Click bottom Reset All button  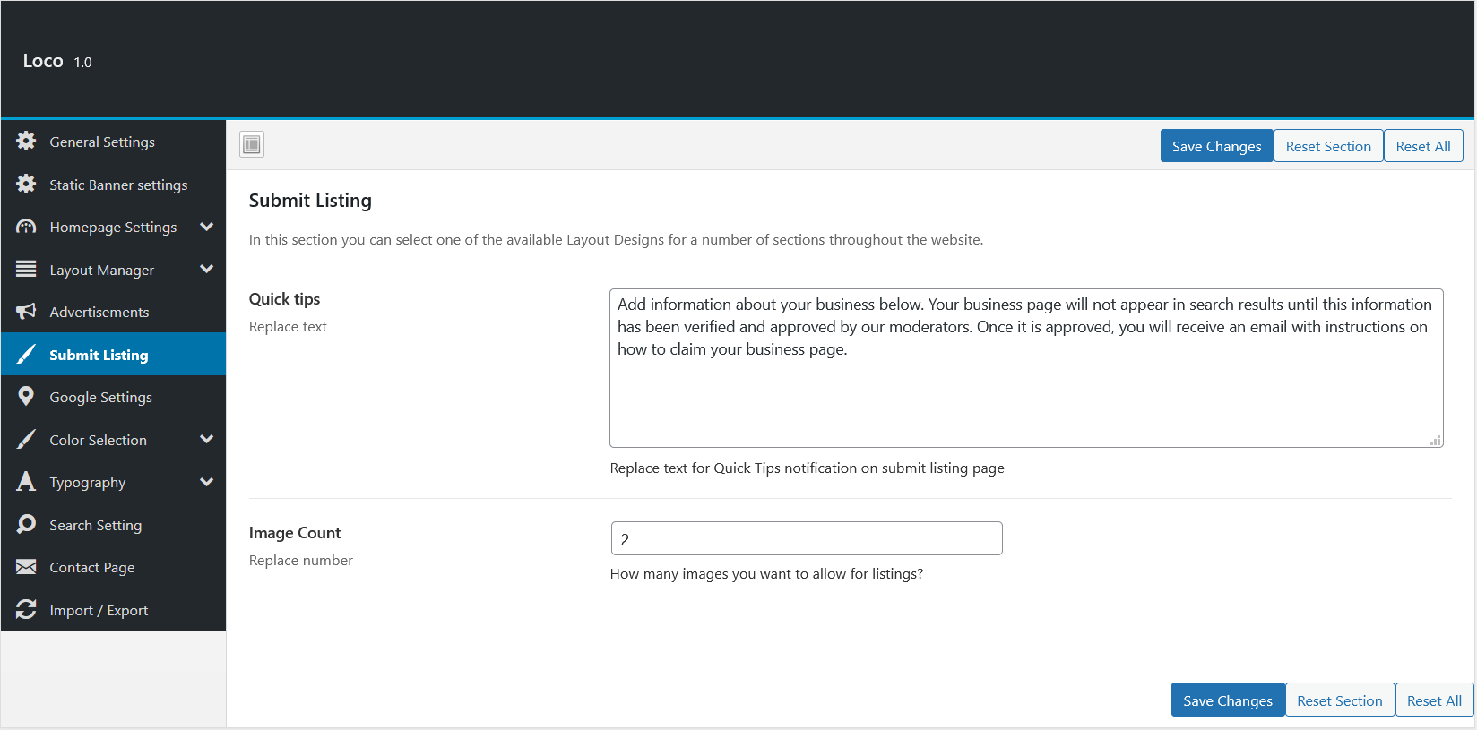point(1434,700)
